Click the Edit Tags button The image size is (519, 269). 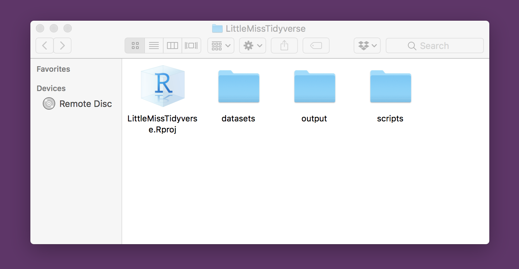pyautogui.click(x=316, y=46)
